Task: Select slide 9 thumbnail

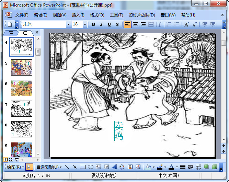Action: coord(22,149)
